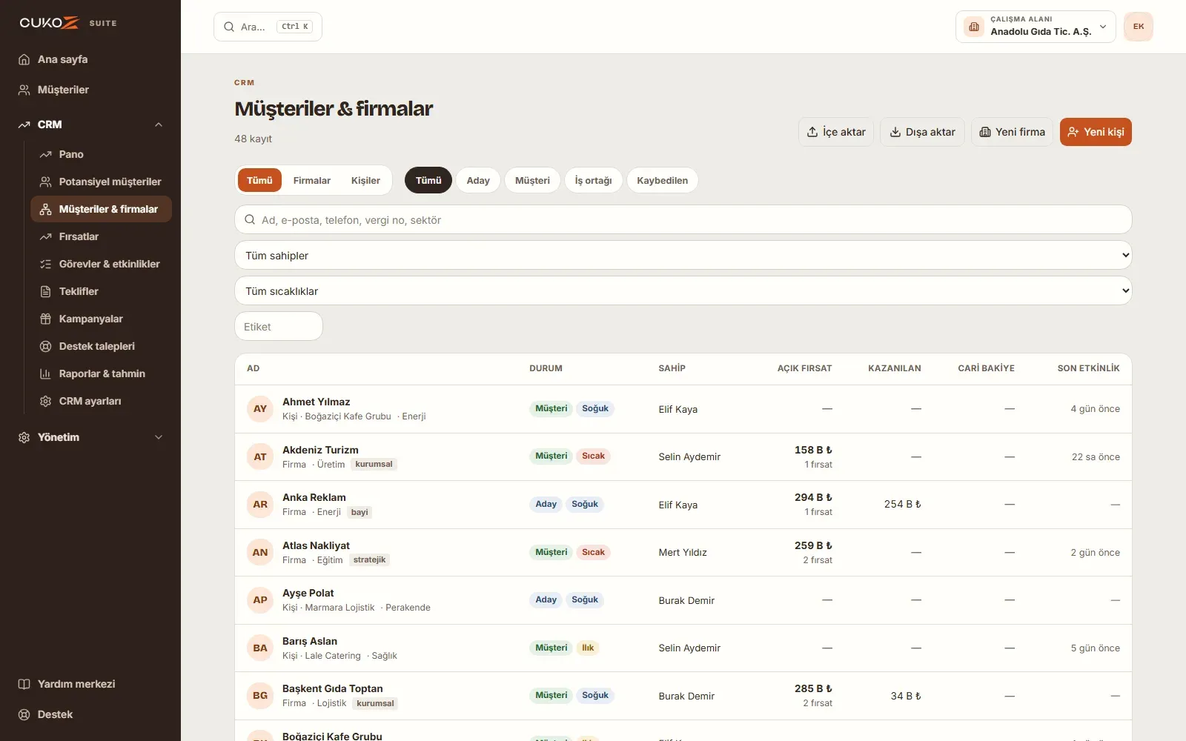Click the Fırsatlar trend icon
1186x741 pixels.
pyautogui.click(x=45, y=236)
